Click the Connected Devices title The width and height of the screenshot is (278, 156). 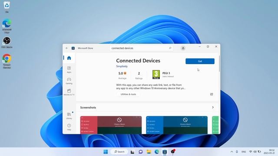click(x=138, y=61)
